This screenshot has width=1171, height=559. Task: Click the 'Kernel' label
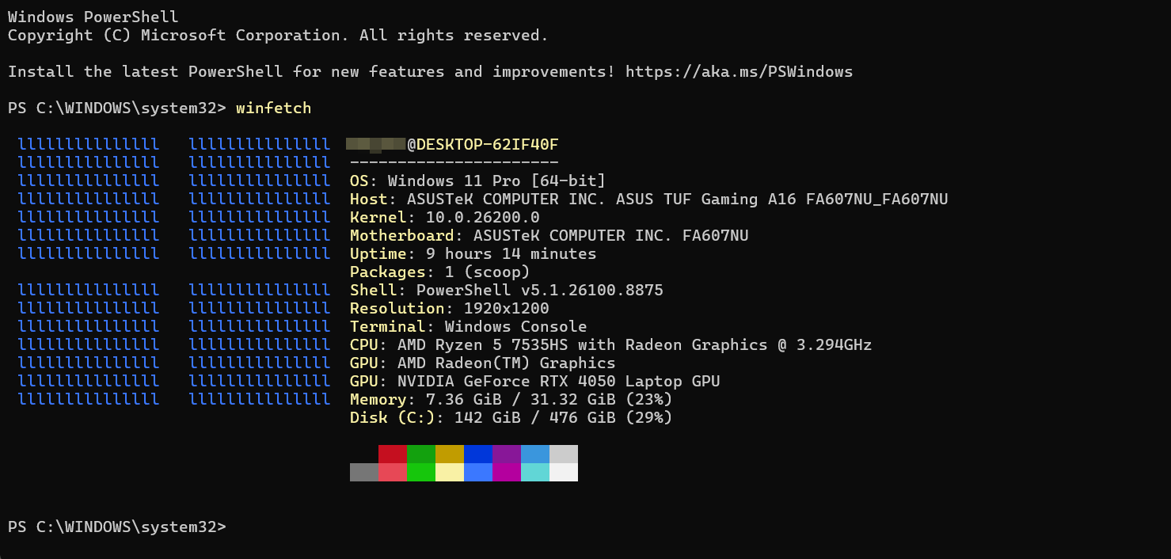coord(378,218)
